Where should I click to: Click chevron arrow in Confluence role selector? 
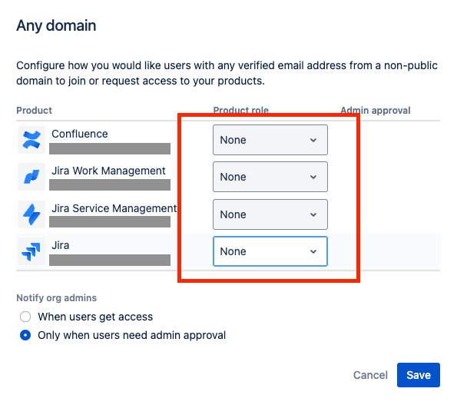(x=313, y=140)
